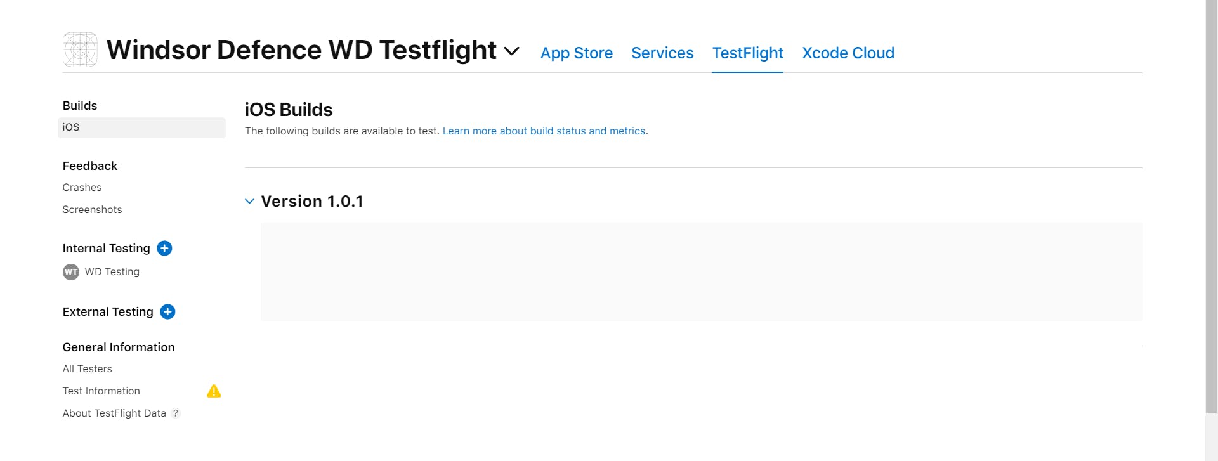Add a new External Testing group
The image size is (1218, 461).
tap(167, 312)
